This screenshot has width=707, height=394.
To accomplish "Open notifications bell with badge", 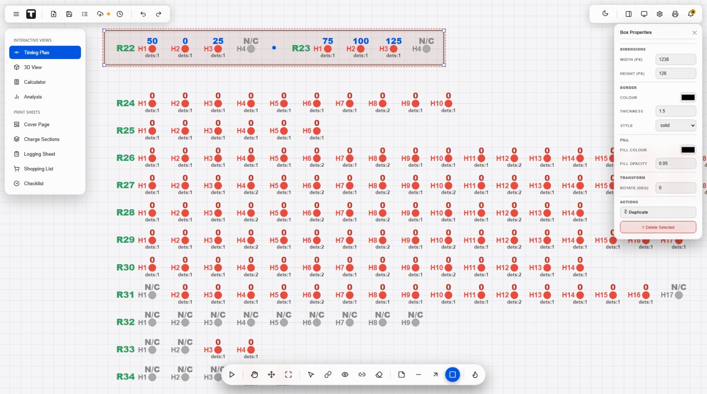I will pyautogui.click(x=691, y=14).
